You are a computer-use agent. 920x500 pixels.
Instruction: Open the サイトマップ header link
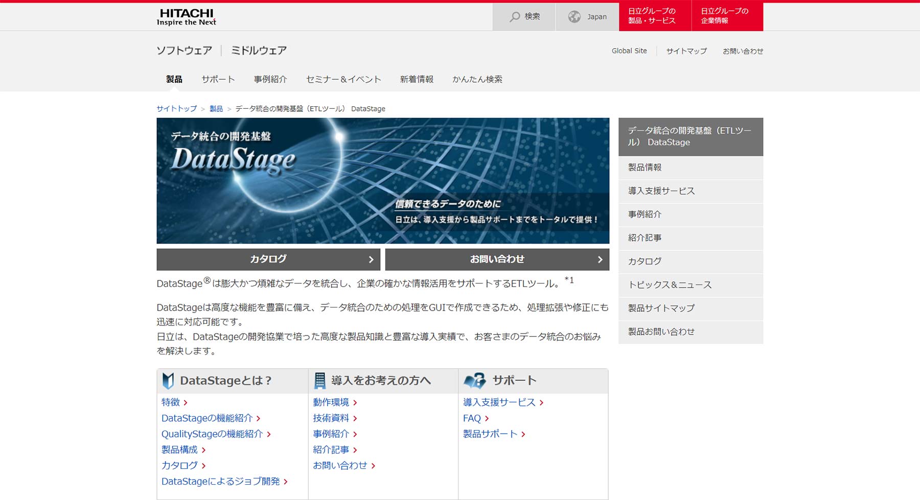click(686, 51)
